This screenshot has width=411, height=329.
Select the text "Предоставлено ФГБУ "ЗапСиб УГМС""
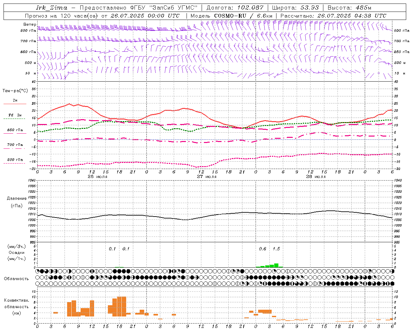pyautogui.click(x=138, y=8)
